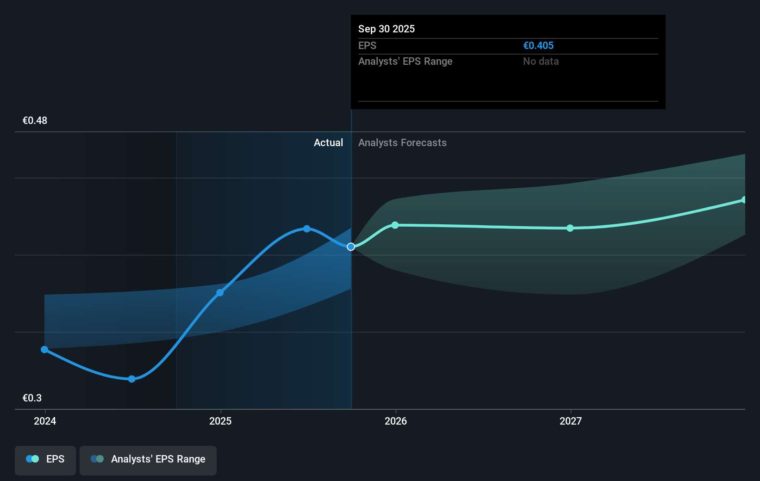760x481 pixels.
Task: Click the €0.405 EPS value in tooltip
Action: coord(538,46)
